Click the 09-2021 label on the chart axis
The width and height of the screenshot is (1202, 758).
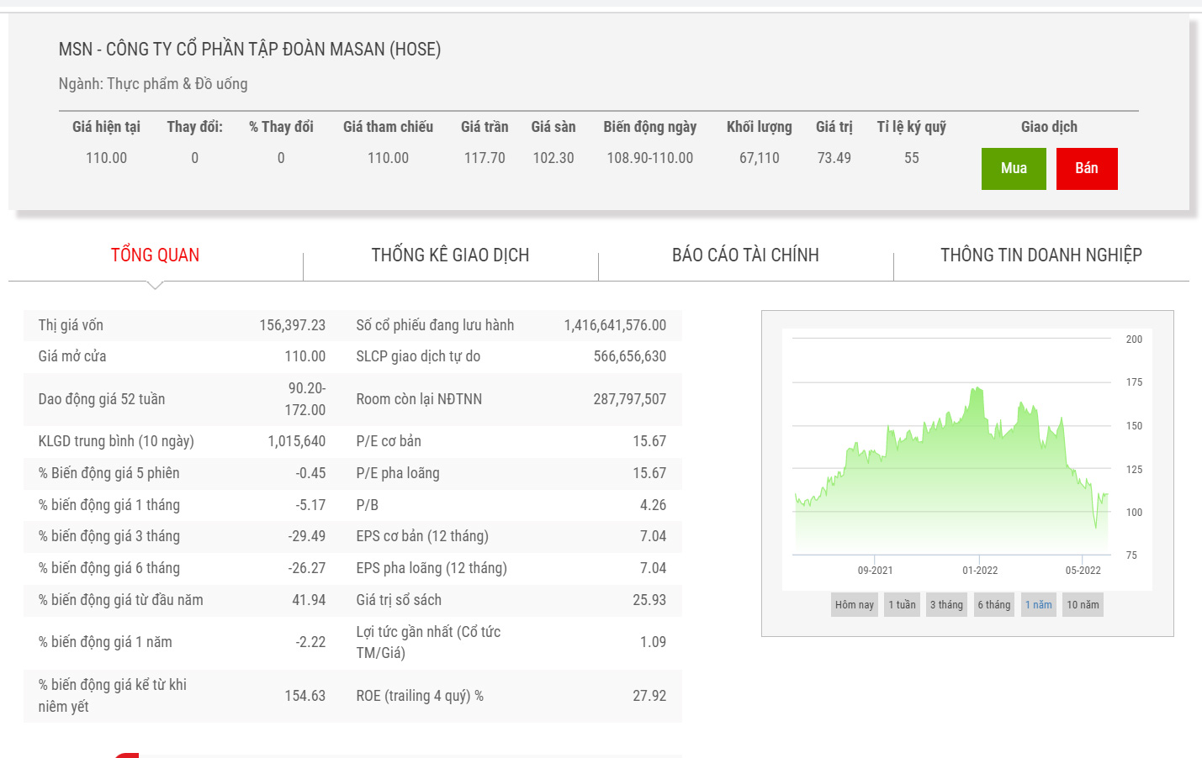pyautogui.click(x=875, y=571)
